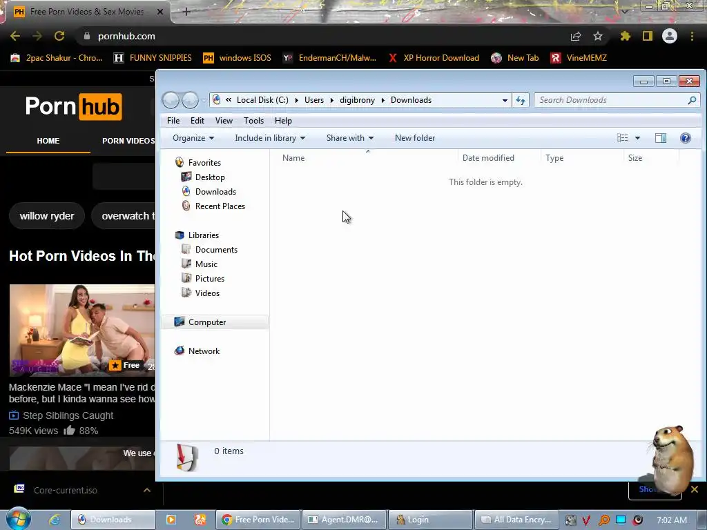The height and width of the screenshot is (530, 707).
Task: Open the Help menu in Explorer
Action: tap(283, 121)
